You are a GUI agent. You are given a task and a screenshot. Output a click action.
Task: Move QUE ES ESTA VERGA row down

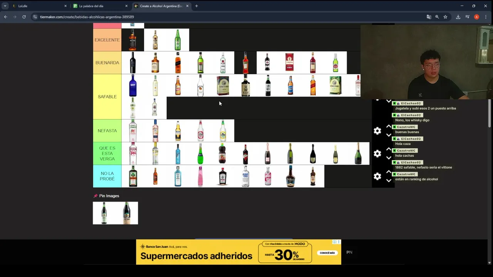pyautogui.click(x=389, y=158)
